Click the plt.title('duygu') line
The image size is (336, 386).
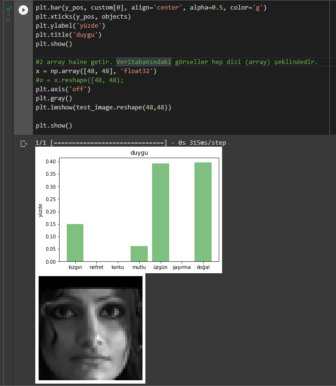[69, 35]
